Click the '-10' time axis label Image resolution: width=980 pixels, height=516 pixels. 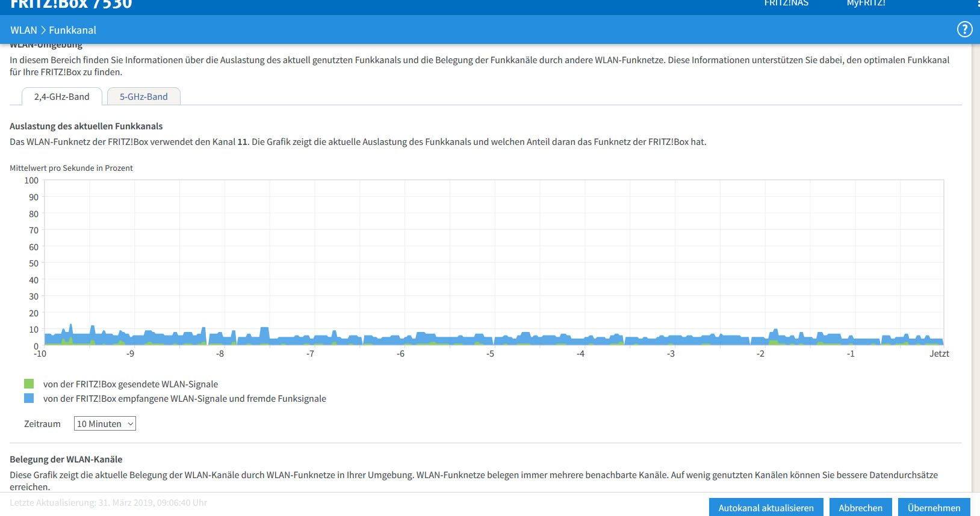pos(40,354)
